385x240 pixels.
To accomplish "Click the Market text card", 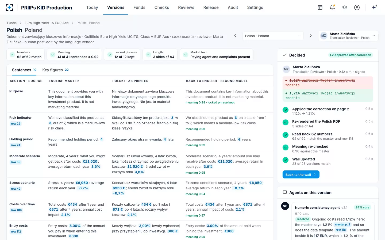I will (x=217, y=55).
